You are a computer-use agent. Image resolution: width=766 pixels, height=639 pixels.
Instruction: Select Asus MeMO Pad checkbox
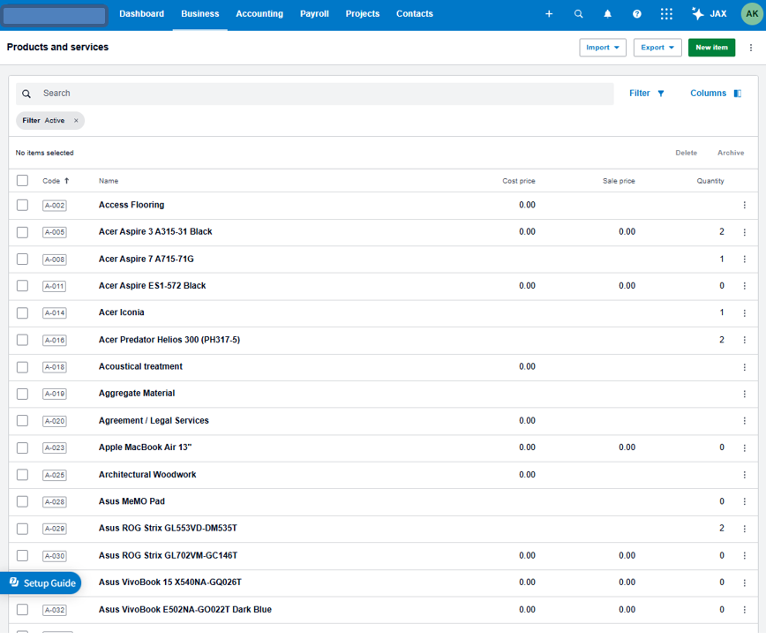point(22,501)
